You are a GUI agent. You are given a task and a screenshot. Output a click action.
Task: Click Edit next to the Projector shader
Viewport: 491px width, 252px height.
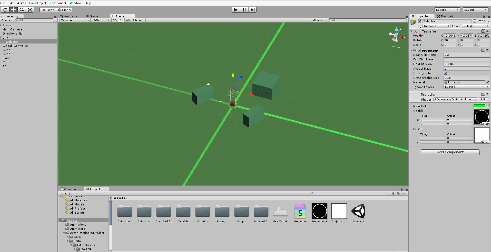tap(484, 99)
